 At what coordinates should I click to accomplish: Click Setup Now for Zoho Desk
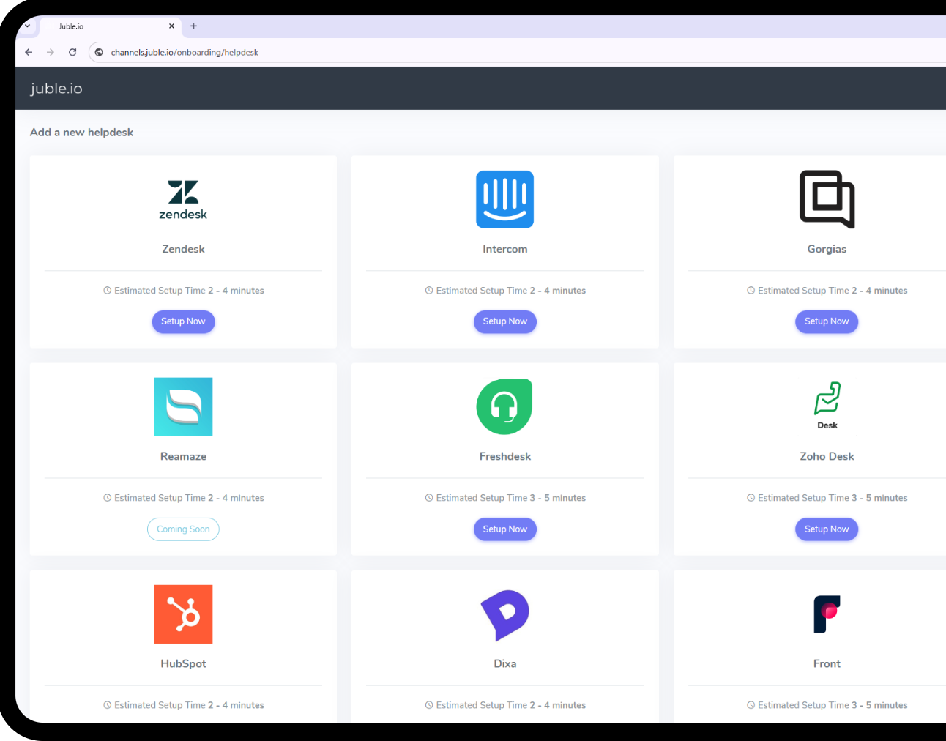tap(827, 529)
